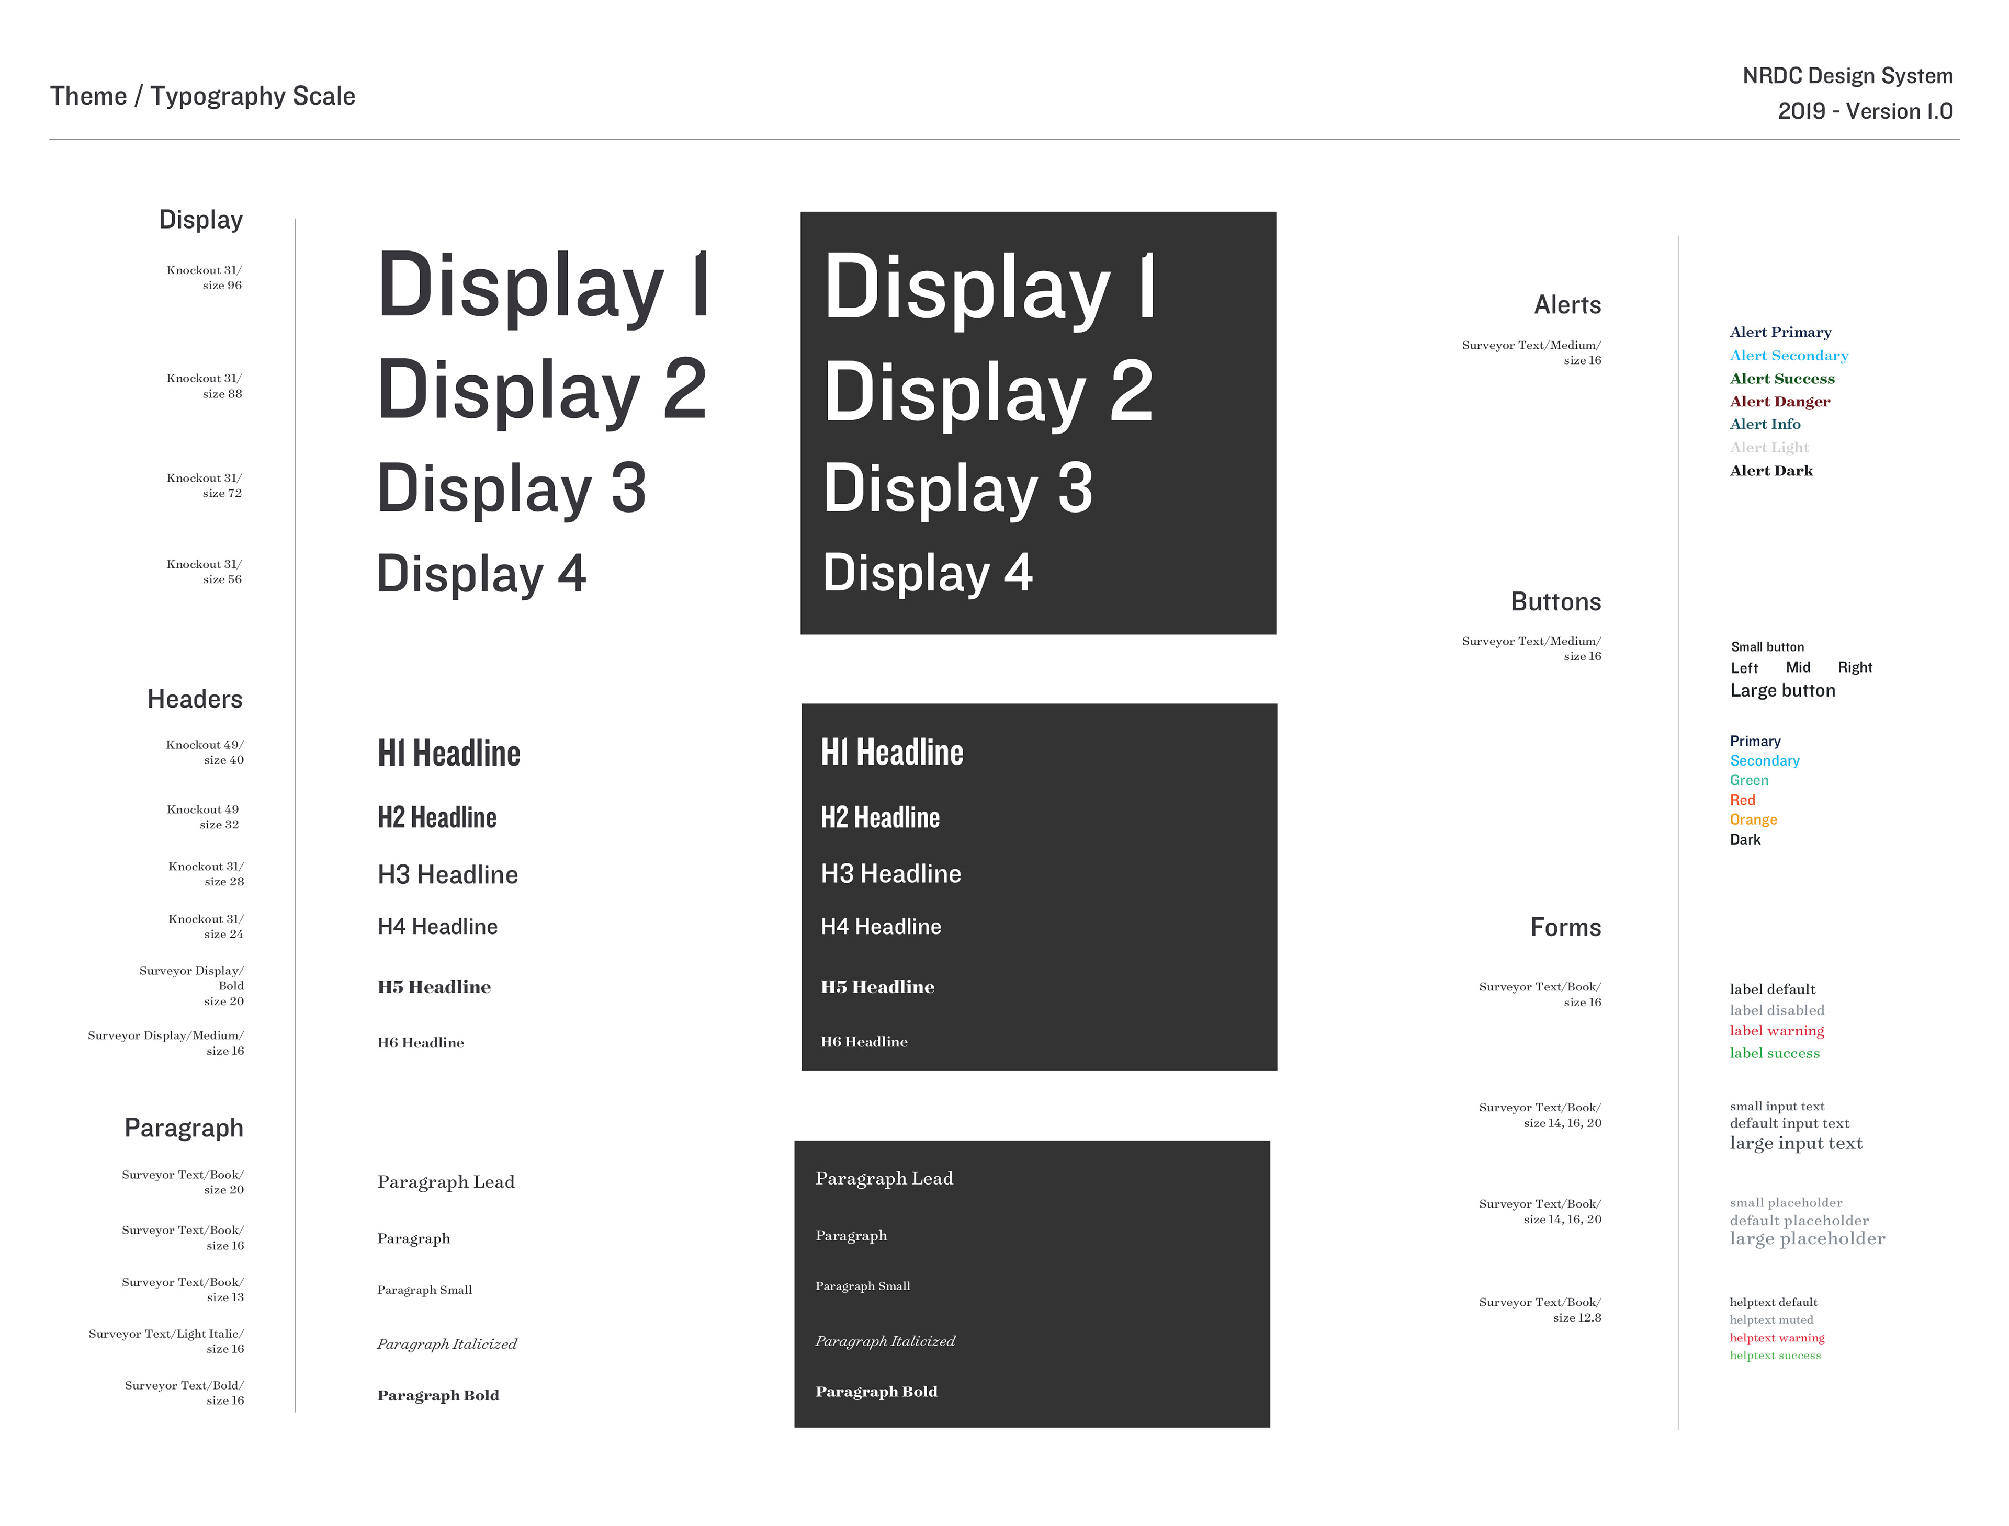
Task: Click 'H5 Headline' inside the dark panel
Action: pyautogui.click(x=878, y=987)
